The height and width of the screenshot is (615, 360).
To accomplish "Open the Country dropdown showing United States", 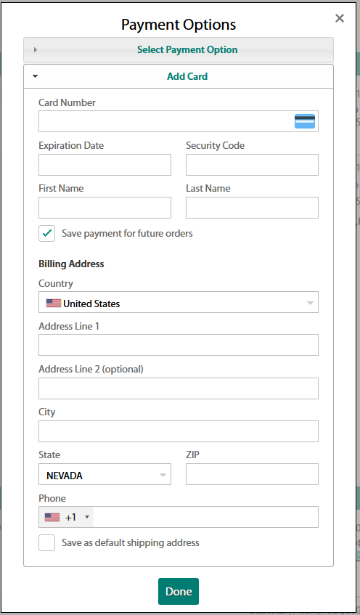I will coord(179,302).
